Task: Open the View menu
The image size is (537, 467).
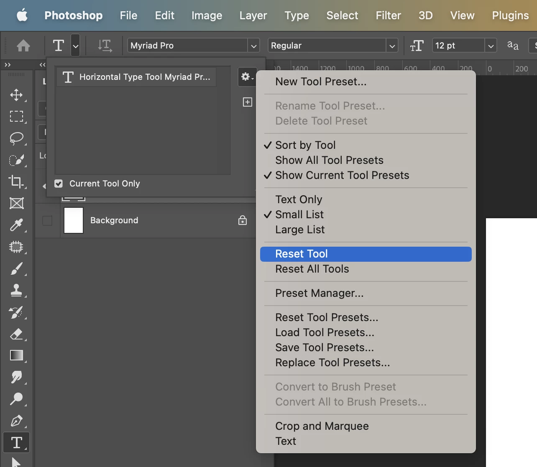Action: [462, 15]
